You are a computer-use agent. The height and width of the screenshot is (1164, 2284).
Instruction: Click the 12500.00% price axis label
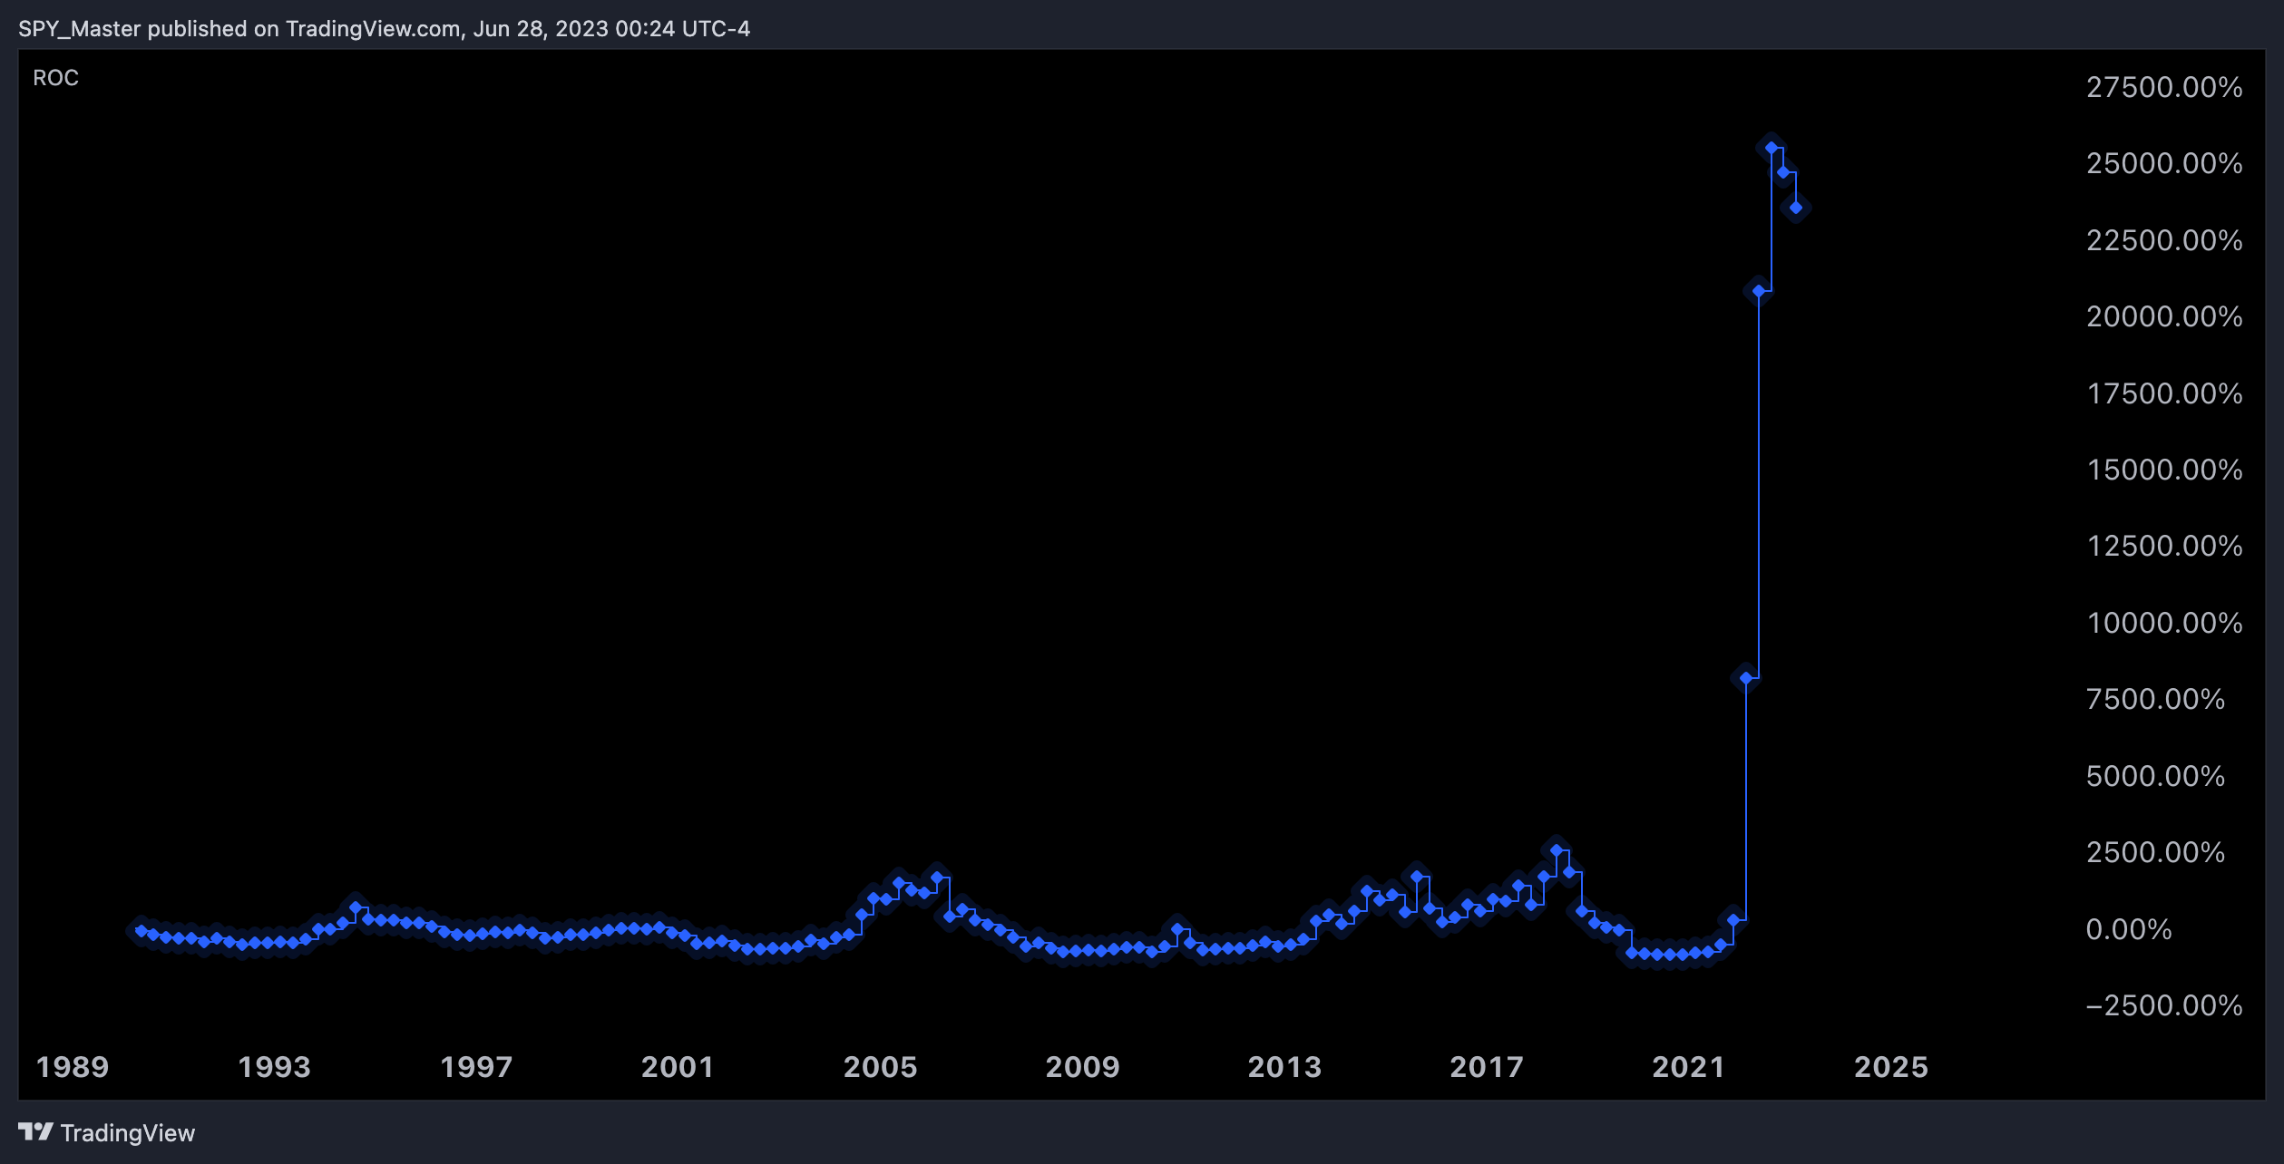tap(2164, 546)
